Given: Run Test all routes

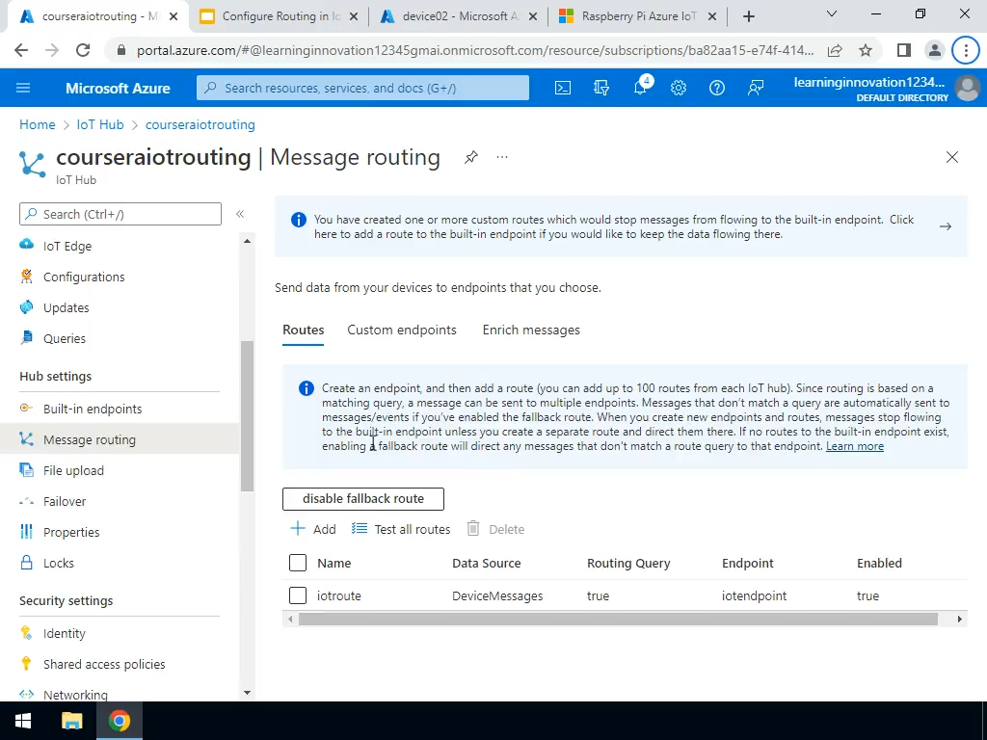Looking at the screenshot, I should (401, 529).
